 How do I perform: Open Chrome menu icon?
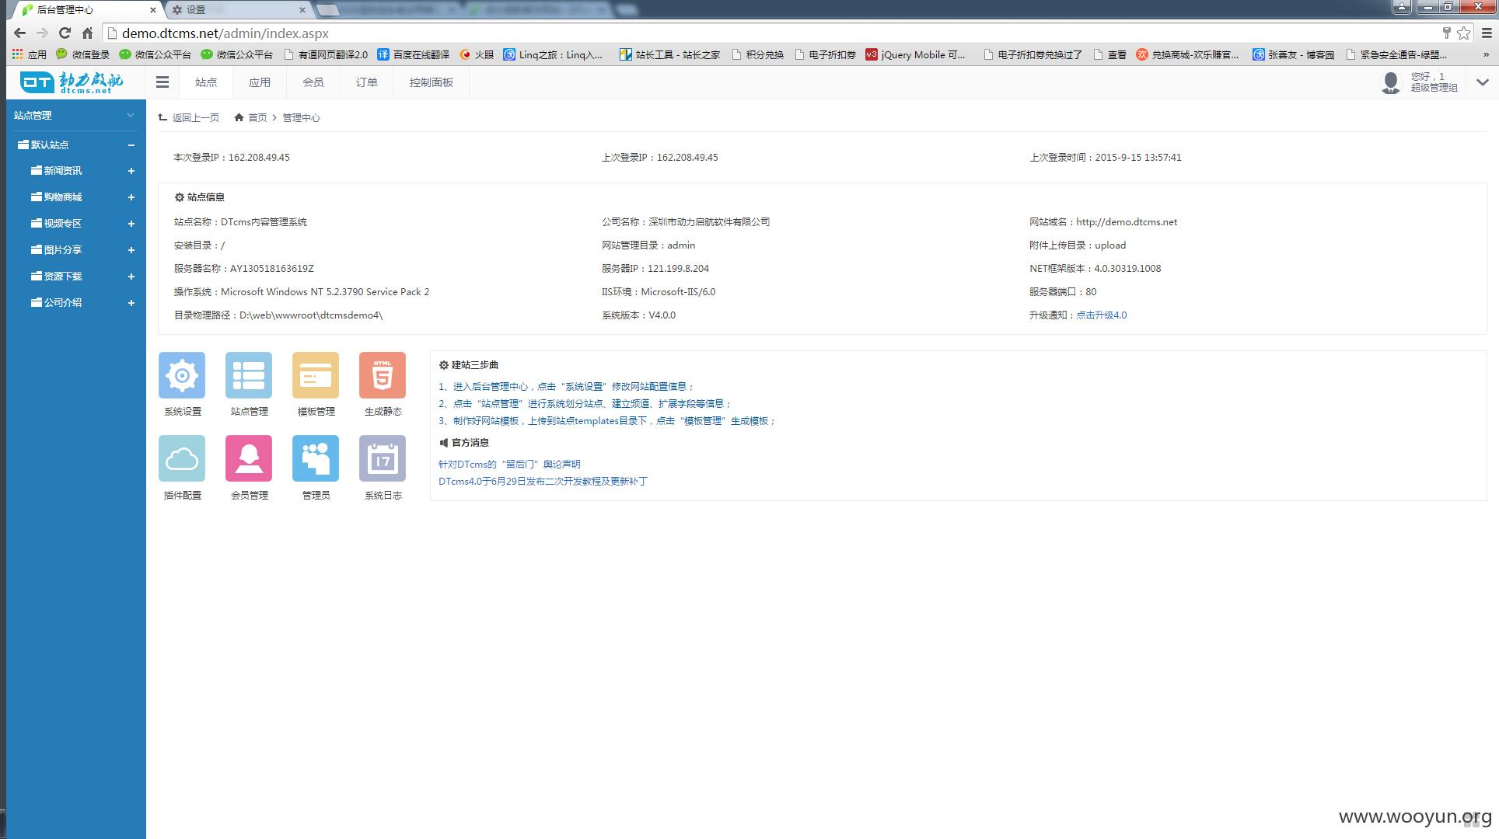coord(1487,33)
